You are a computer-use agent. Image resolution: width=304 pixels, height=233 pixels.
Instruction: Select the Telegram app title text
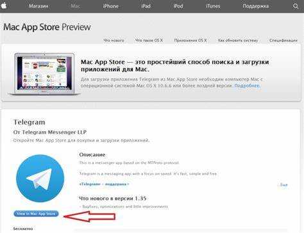click(x=30, y=122)
